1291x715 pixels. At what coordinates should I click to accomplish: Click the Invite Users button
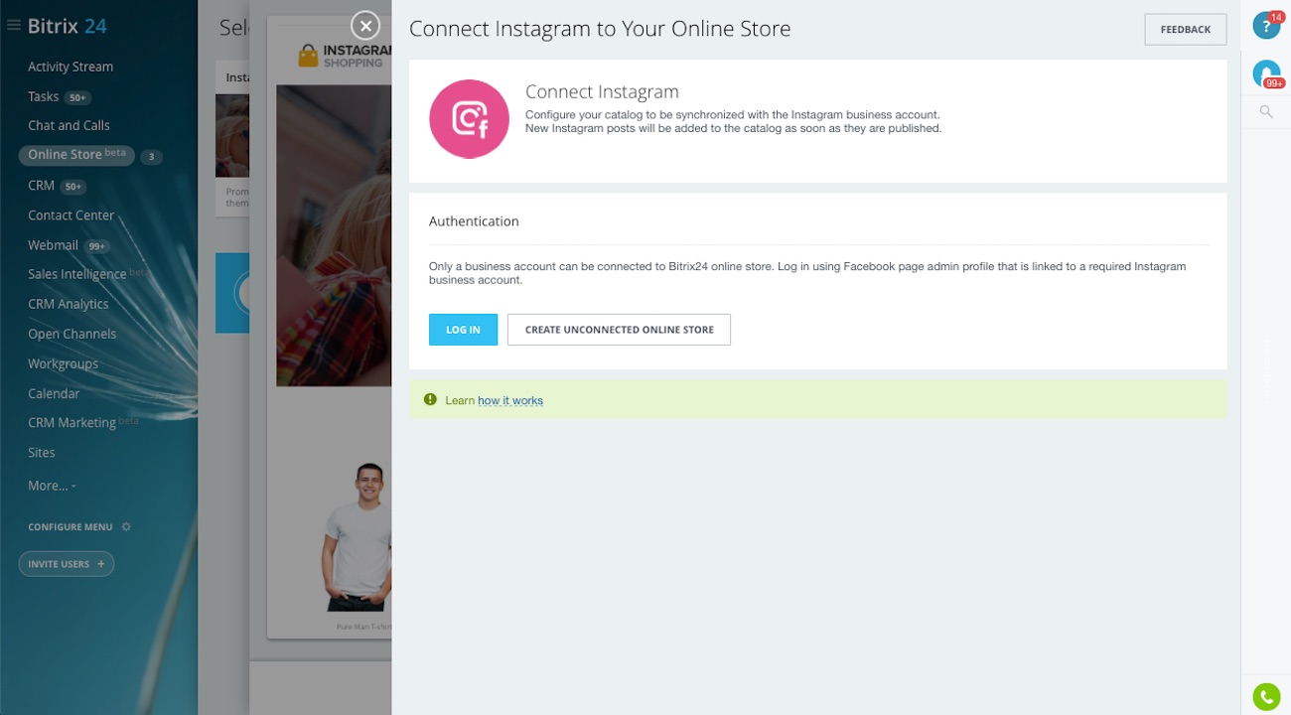[x=66, y=564]
